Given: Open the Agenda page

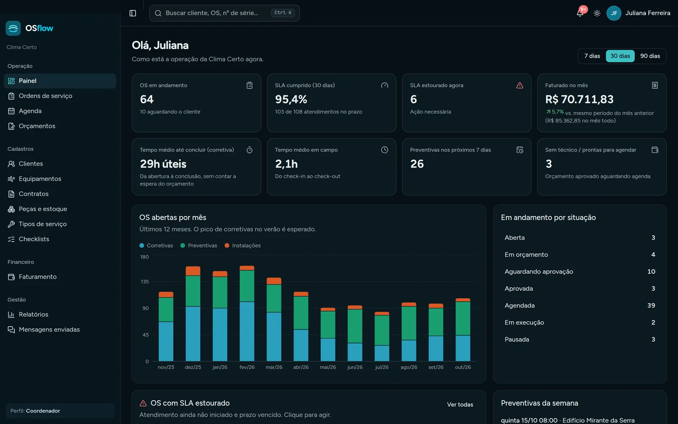Looking at the screenshot, I should [60, 111].
